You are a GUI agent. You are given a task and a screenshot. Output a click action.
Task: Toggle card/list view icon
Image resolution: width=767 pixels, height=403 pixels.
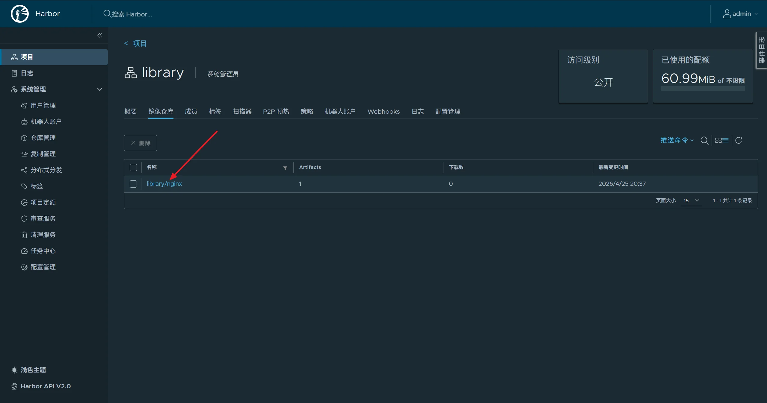click(x=722, y=140)
